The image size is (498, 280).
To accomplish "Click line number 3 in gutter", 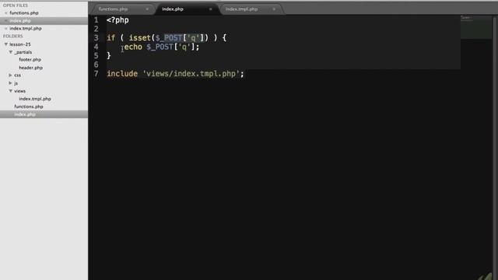I will point(96,38).
